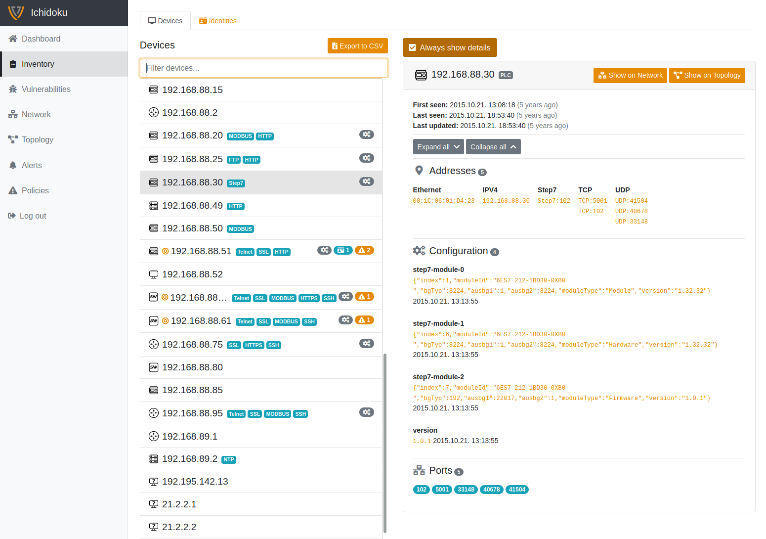Click switch icon for 192.168.88.80
766x539 pixels.
tap(154, 367)
